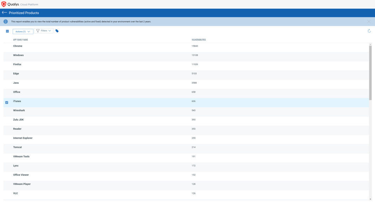Viewport: 375px width, 211px height.
Task: Select the Reader row
Action: point(186,130)
